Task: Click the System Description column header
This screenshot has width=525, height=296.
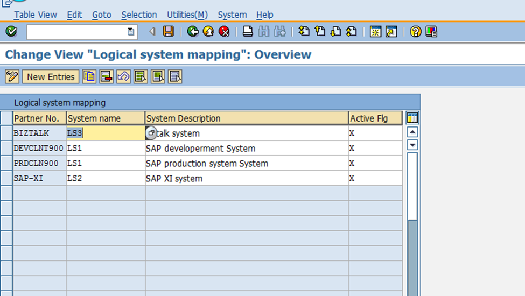Action: tap(247, 118)
